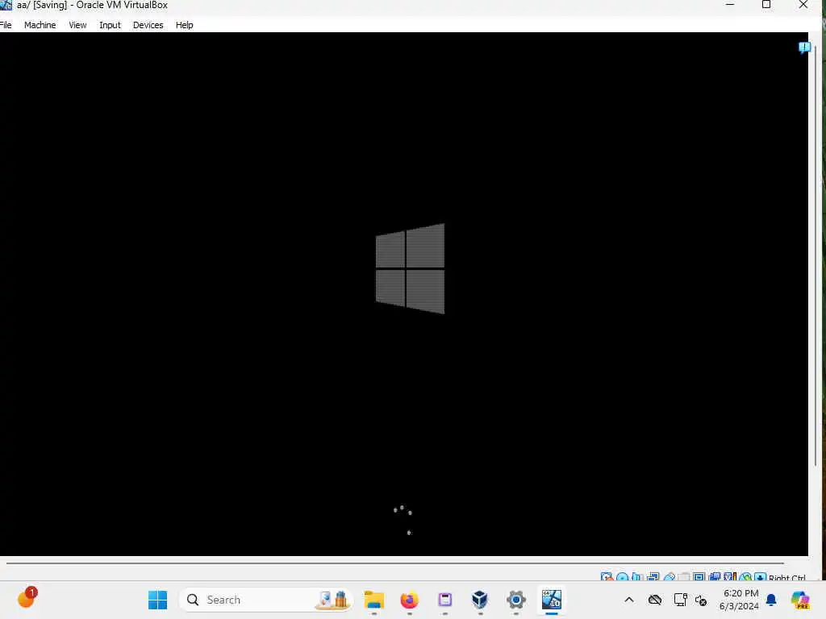Click the OneDrive cloud tray icon
The height and width of the screenshot is (619, 826).
tap(655, 600)
